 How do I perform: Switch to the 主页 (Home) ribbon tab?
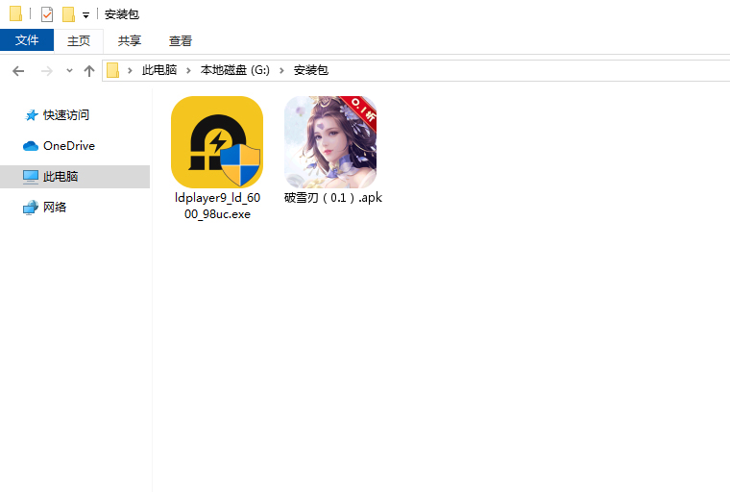click(x=78, y=40)
